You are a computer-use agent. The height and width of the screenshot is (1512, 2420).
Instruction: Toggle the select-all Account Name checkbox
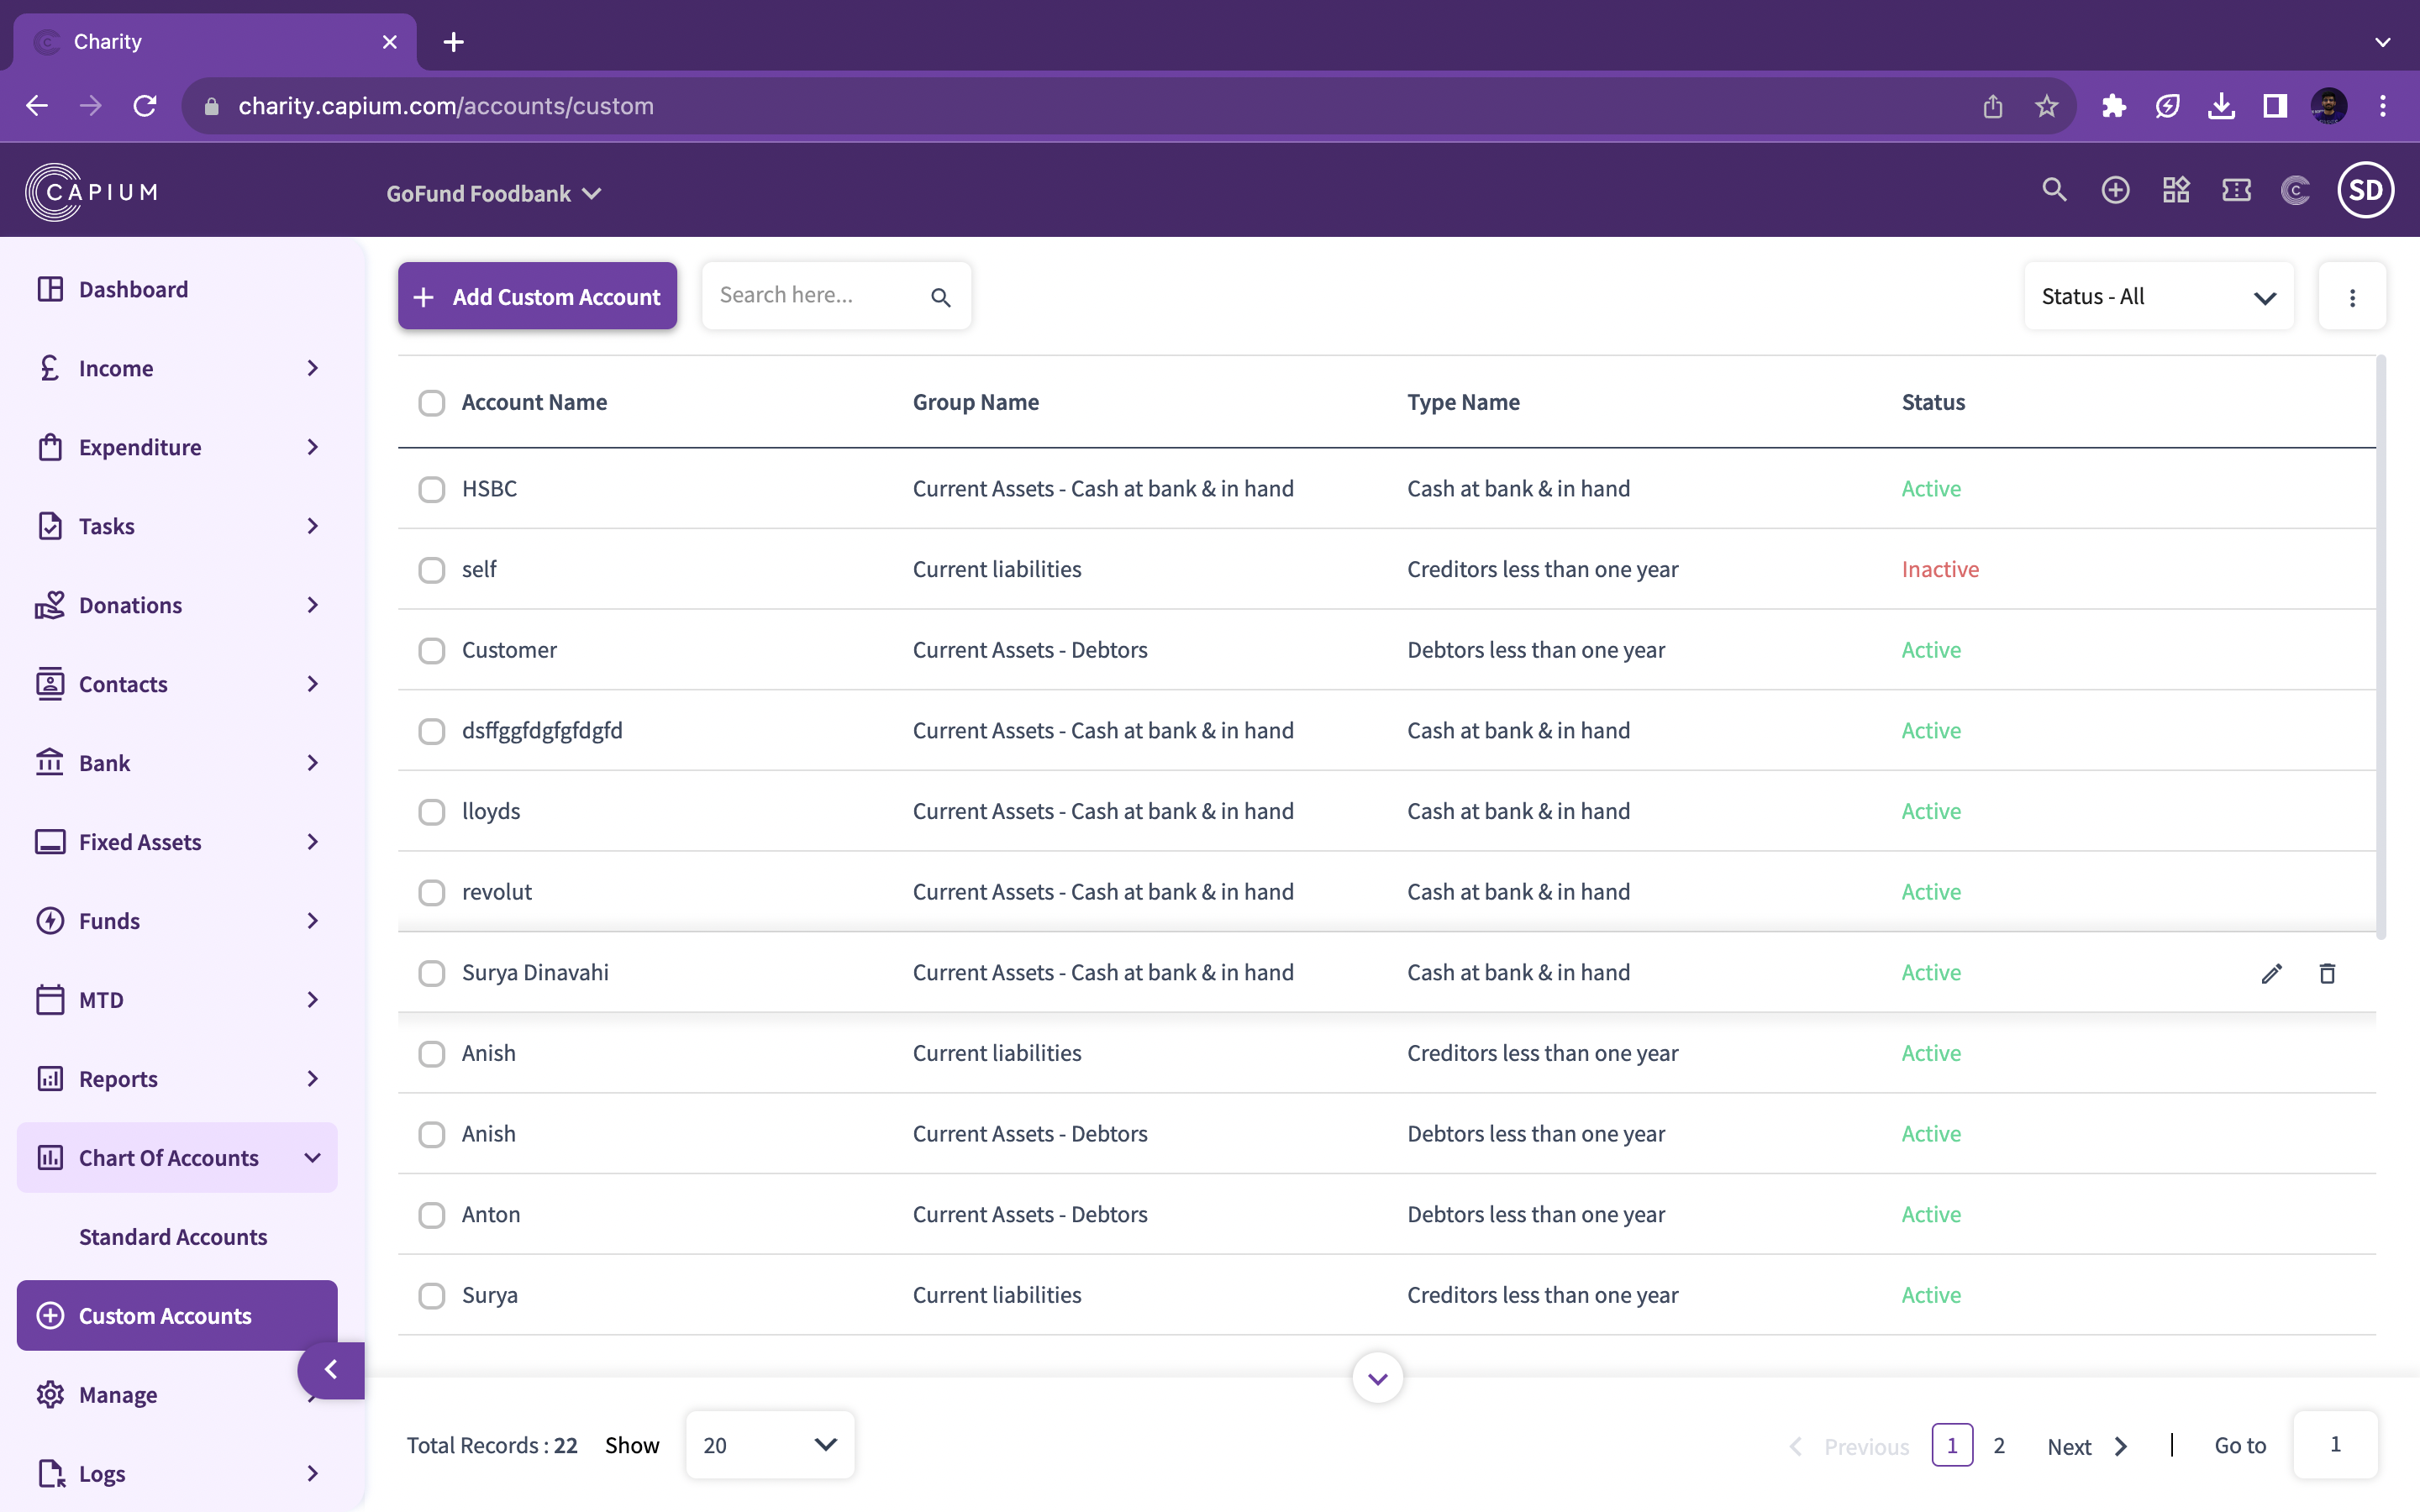[431, 403]
